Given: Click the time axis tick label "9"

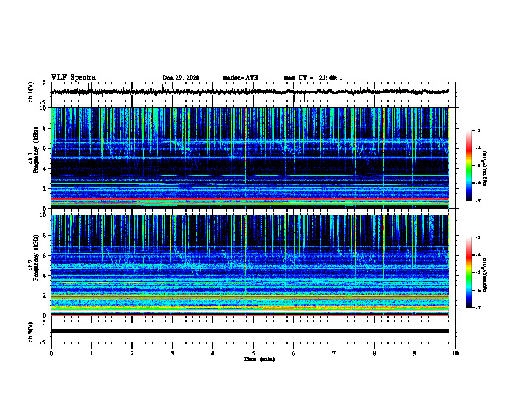Looking at the screenshot, I should 415,353.
